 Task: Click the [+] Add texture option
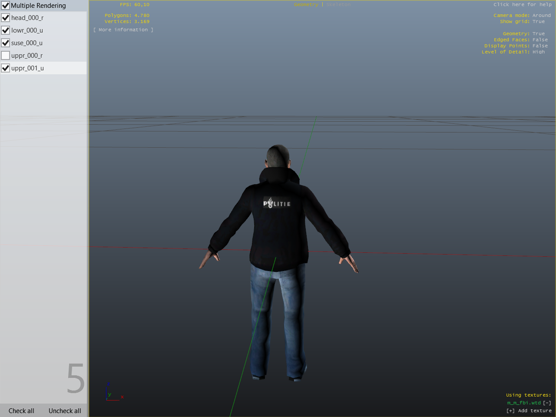(529, 411)
